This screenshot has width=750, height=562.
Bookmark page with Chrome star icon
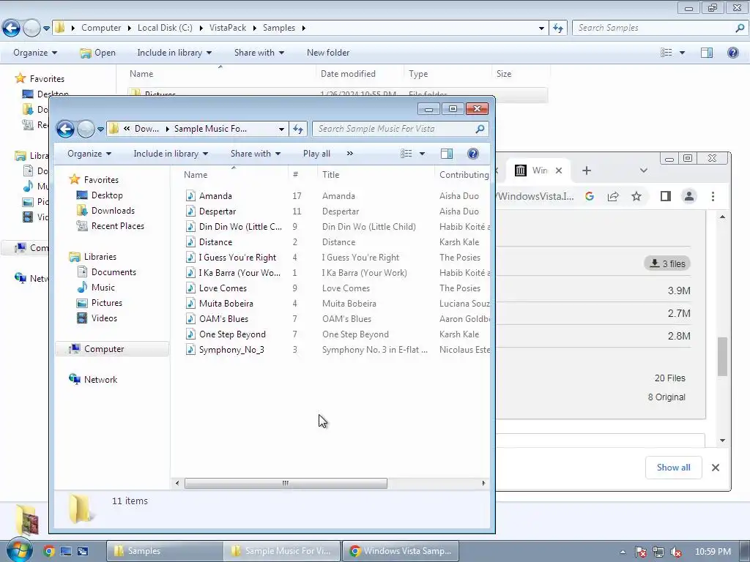[x=636, y=196]
